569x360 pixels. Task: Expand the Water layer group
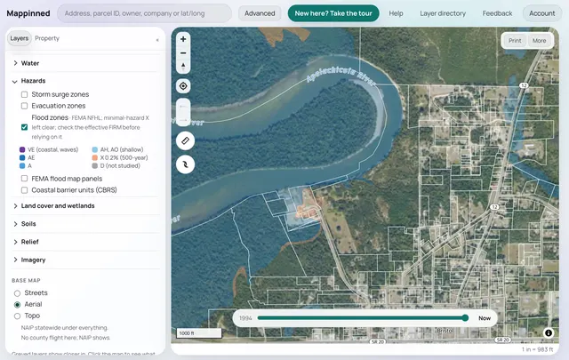pyautogui.click(x=85, y=63)
